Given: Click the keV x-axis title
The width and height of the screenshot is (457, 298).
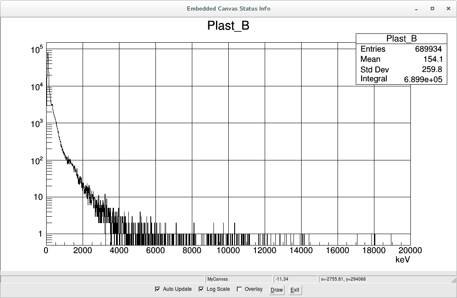Looking at the screenshot, I should (403, 259).
